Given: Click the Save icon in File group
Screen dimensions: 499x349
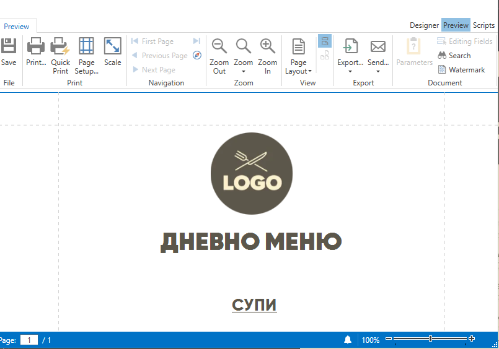Looking at the screenshot, I should click(x=8, y=47).
